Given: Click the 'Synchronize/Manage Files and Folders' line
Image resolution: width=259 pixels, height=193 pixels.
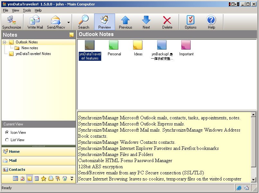Looking at the screenshot, I should 116,154.
